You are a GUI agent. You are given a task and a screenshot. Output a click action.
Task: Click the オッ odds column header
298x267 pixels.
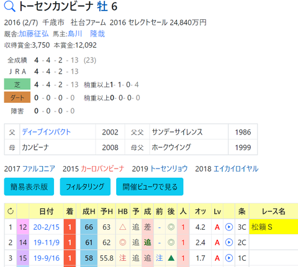(201, 211)
